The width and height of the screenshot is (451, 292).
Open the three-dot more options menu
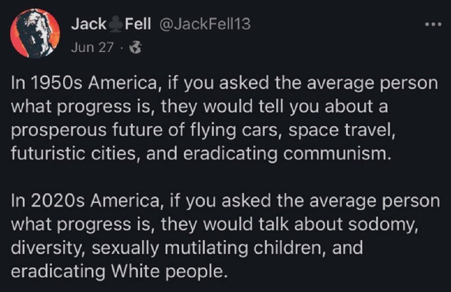point(433,25)
